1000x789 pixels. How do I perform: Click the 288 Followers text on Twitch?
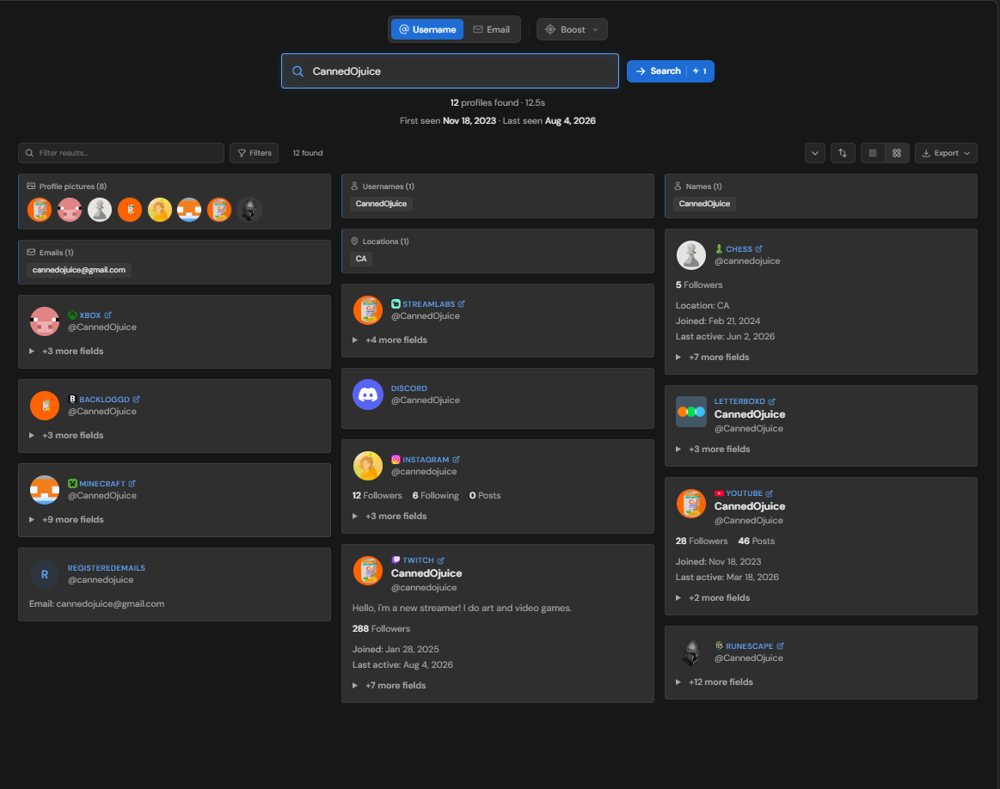tap(382, 628)
